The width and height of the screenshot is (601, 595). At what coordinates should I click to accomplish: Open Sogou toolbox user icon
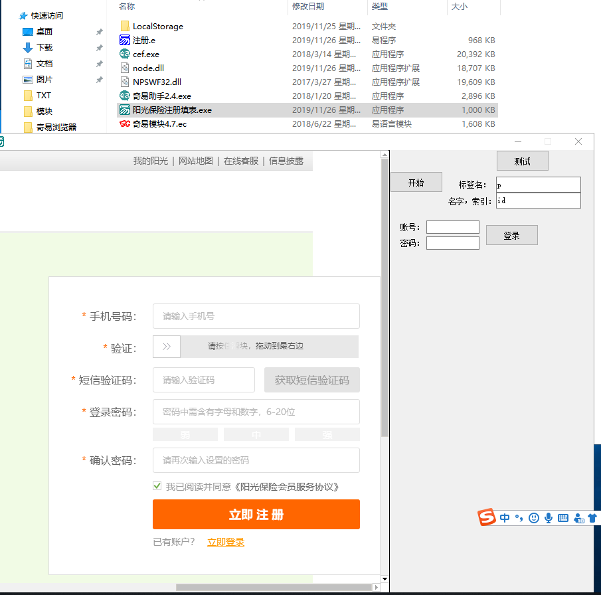click(579, 519)
